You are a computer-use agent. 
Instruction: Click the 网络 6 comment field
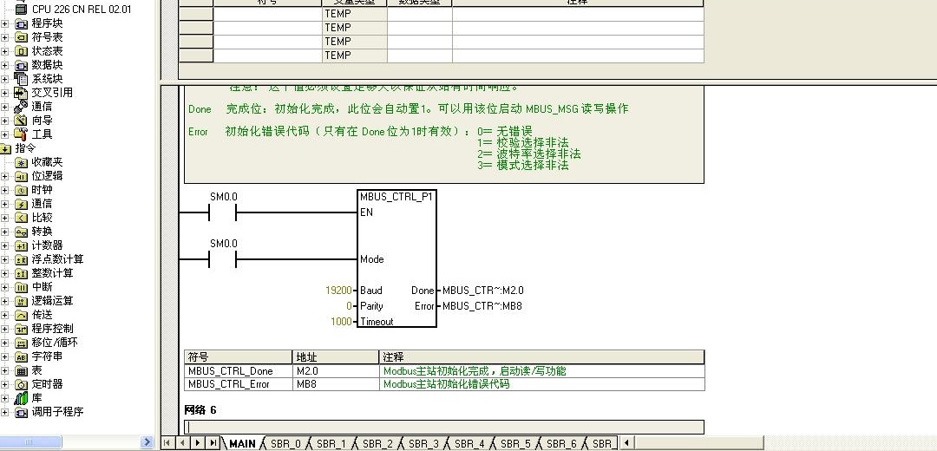[444, 427]
